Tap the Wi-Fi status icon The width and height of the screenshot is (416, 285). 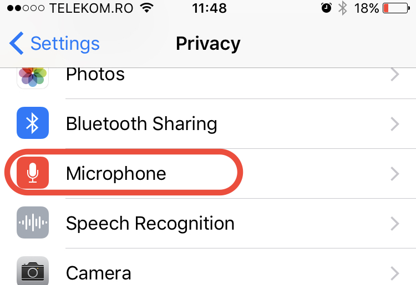click(x=146, y=8)
